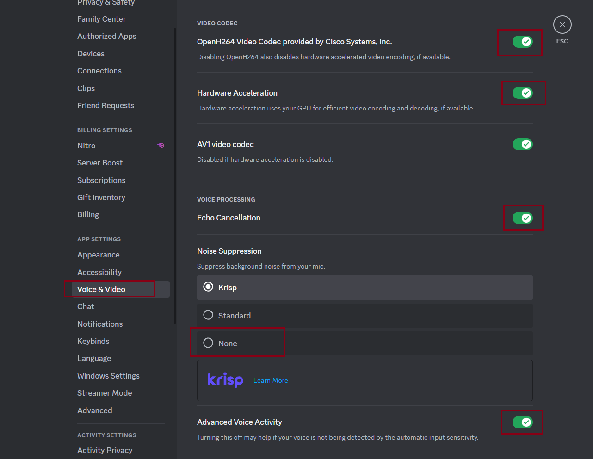593x459 pixels.
Task: Toggle Echo Cancellation switch
Action: pos(522,218)
